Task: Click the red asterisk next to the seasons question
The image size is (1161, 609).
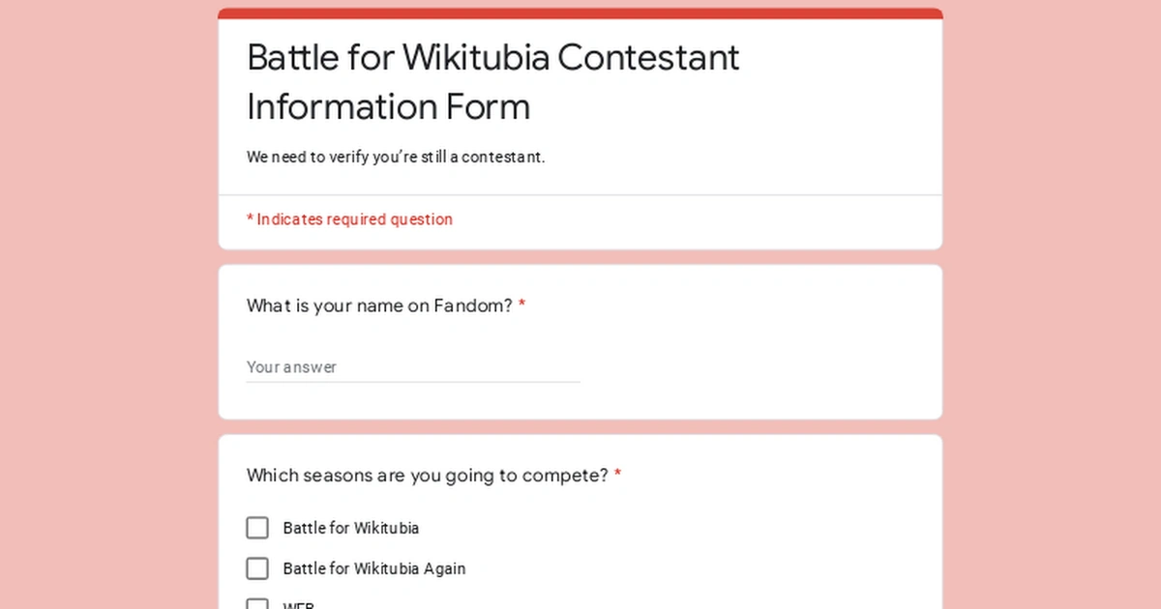Action: pos(617,473)
